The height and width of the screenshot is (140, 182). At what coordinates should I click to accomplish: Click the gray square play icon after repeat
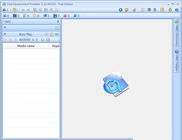pos(48,40)
